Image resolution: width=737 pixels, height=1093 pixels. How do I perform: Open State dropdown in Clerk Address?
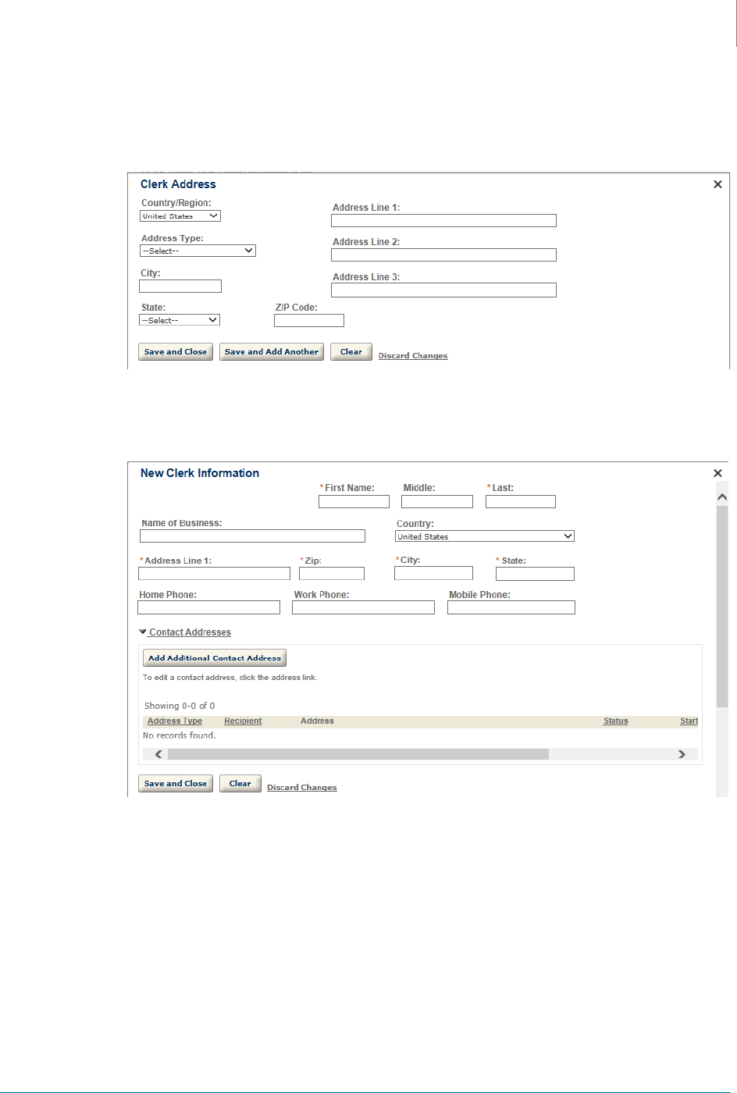click(x=180, y=320)
